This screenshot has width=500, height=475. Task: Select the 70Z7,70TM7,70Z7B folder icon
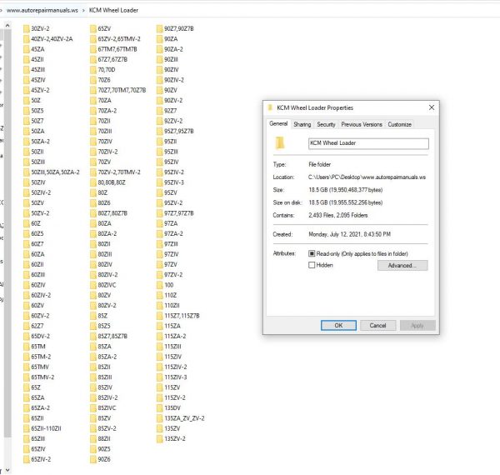click(93, 91)
